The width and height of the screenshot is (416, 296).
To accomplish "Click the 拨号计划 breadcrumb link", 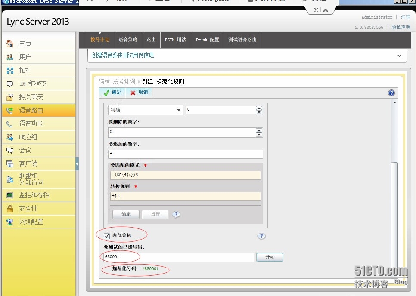I will point(124,81).
